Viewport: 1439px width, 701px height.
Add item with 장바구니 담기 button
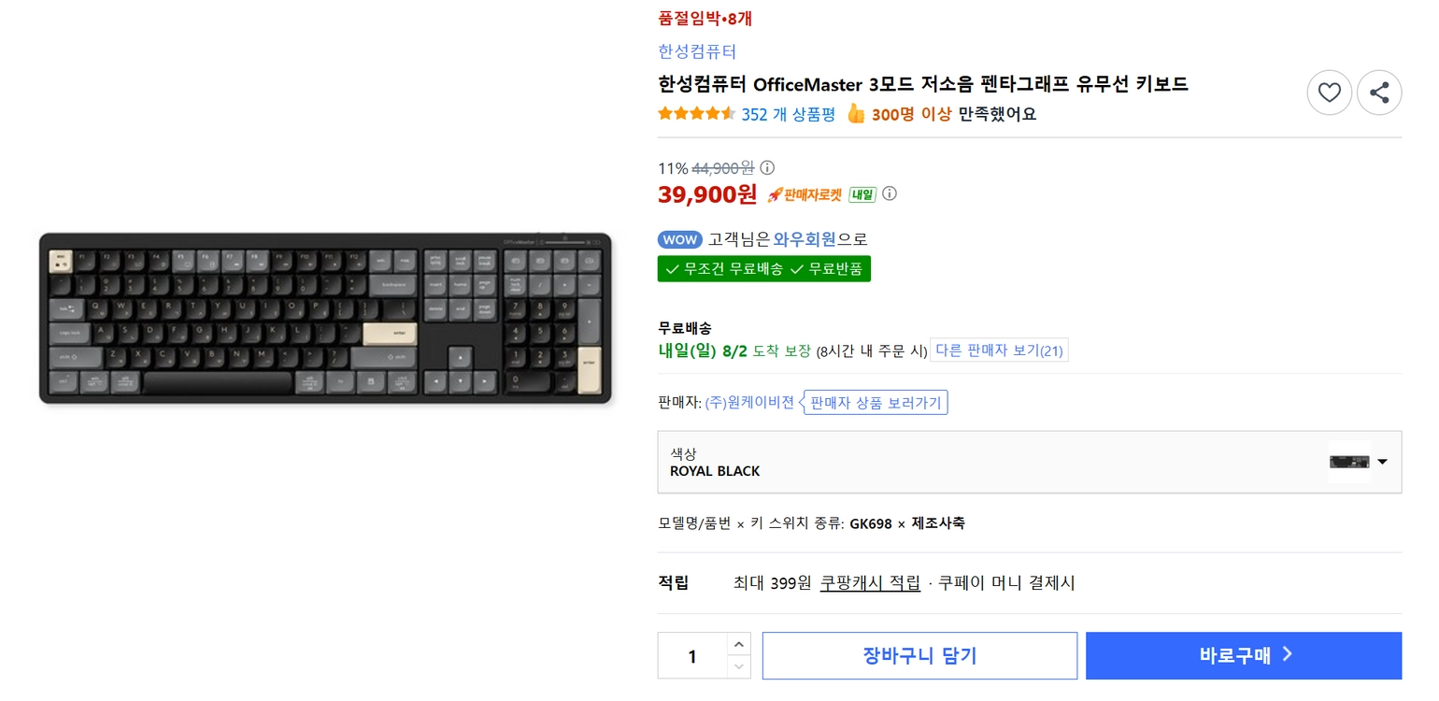tap(919, 655)
